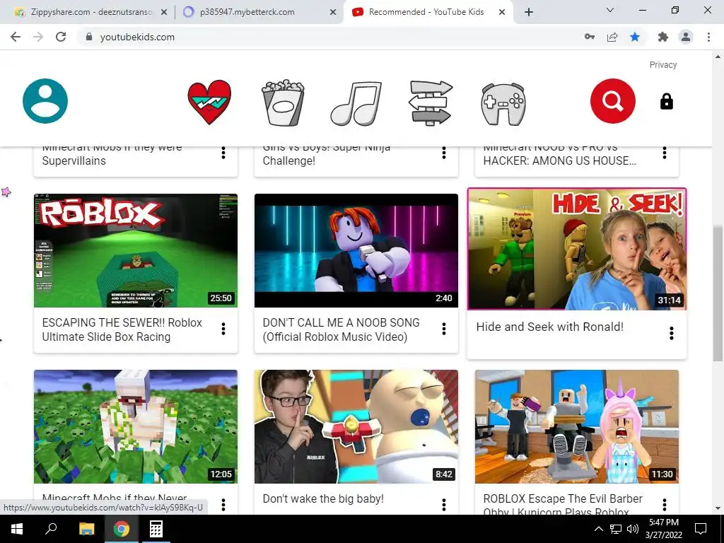Open the Music note category
The height and width of the screenshot is (543, 724).
[x=356, y=103]
